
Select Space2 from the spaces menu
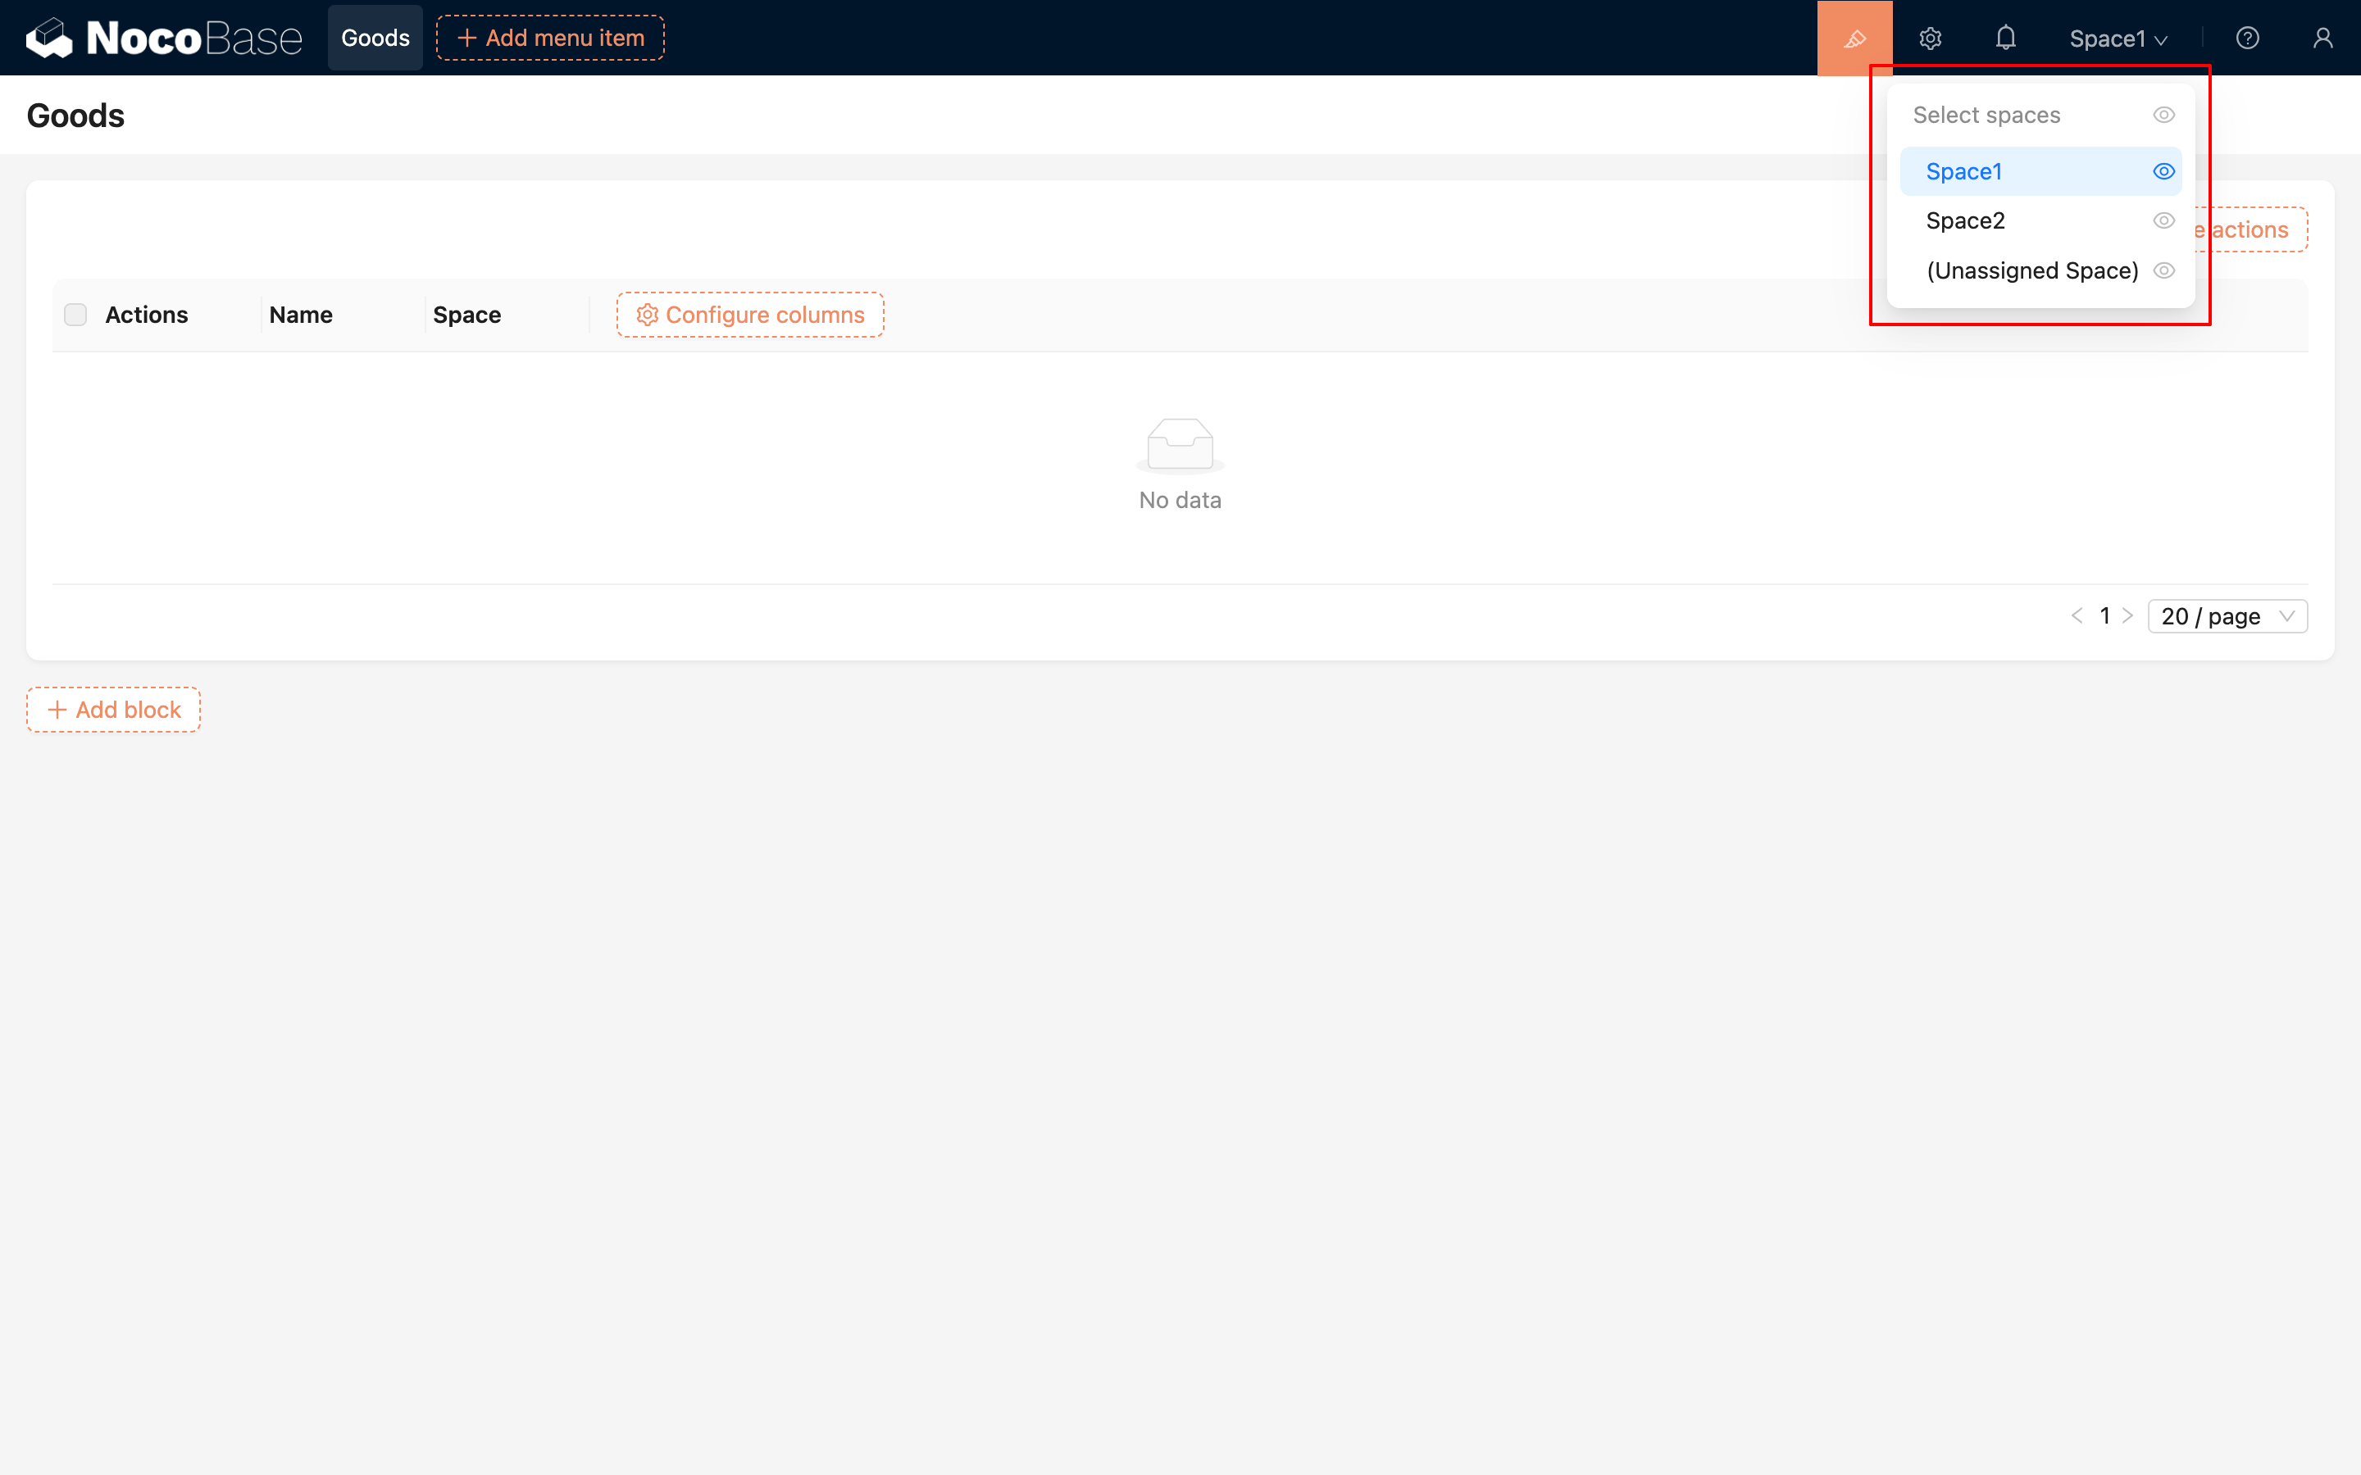click(x=1965, y=220)
